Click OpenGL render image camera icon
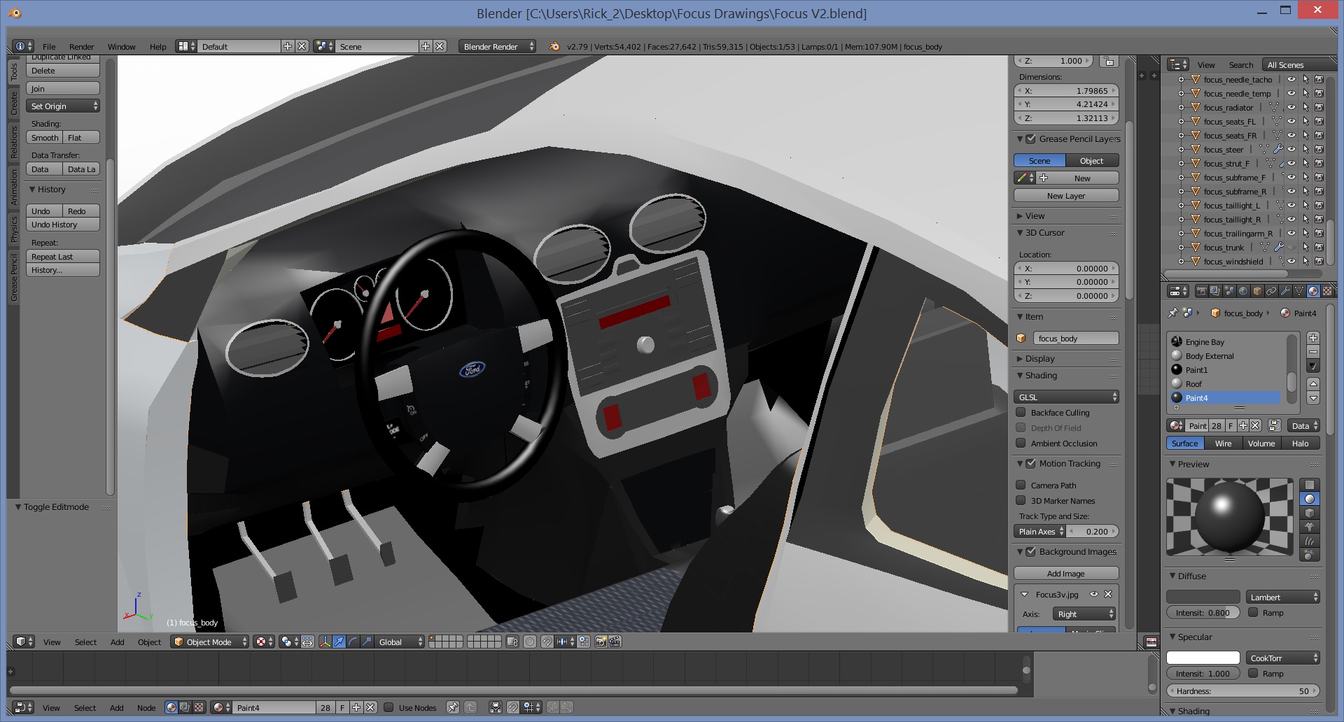This screenshot has height=722, width=1344. 601,642
